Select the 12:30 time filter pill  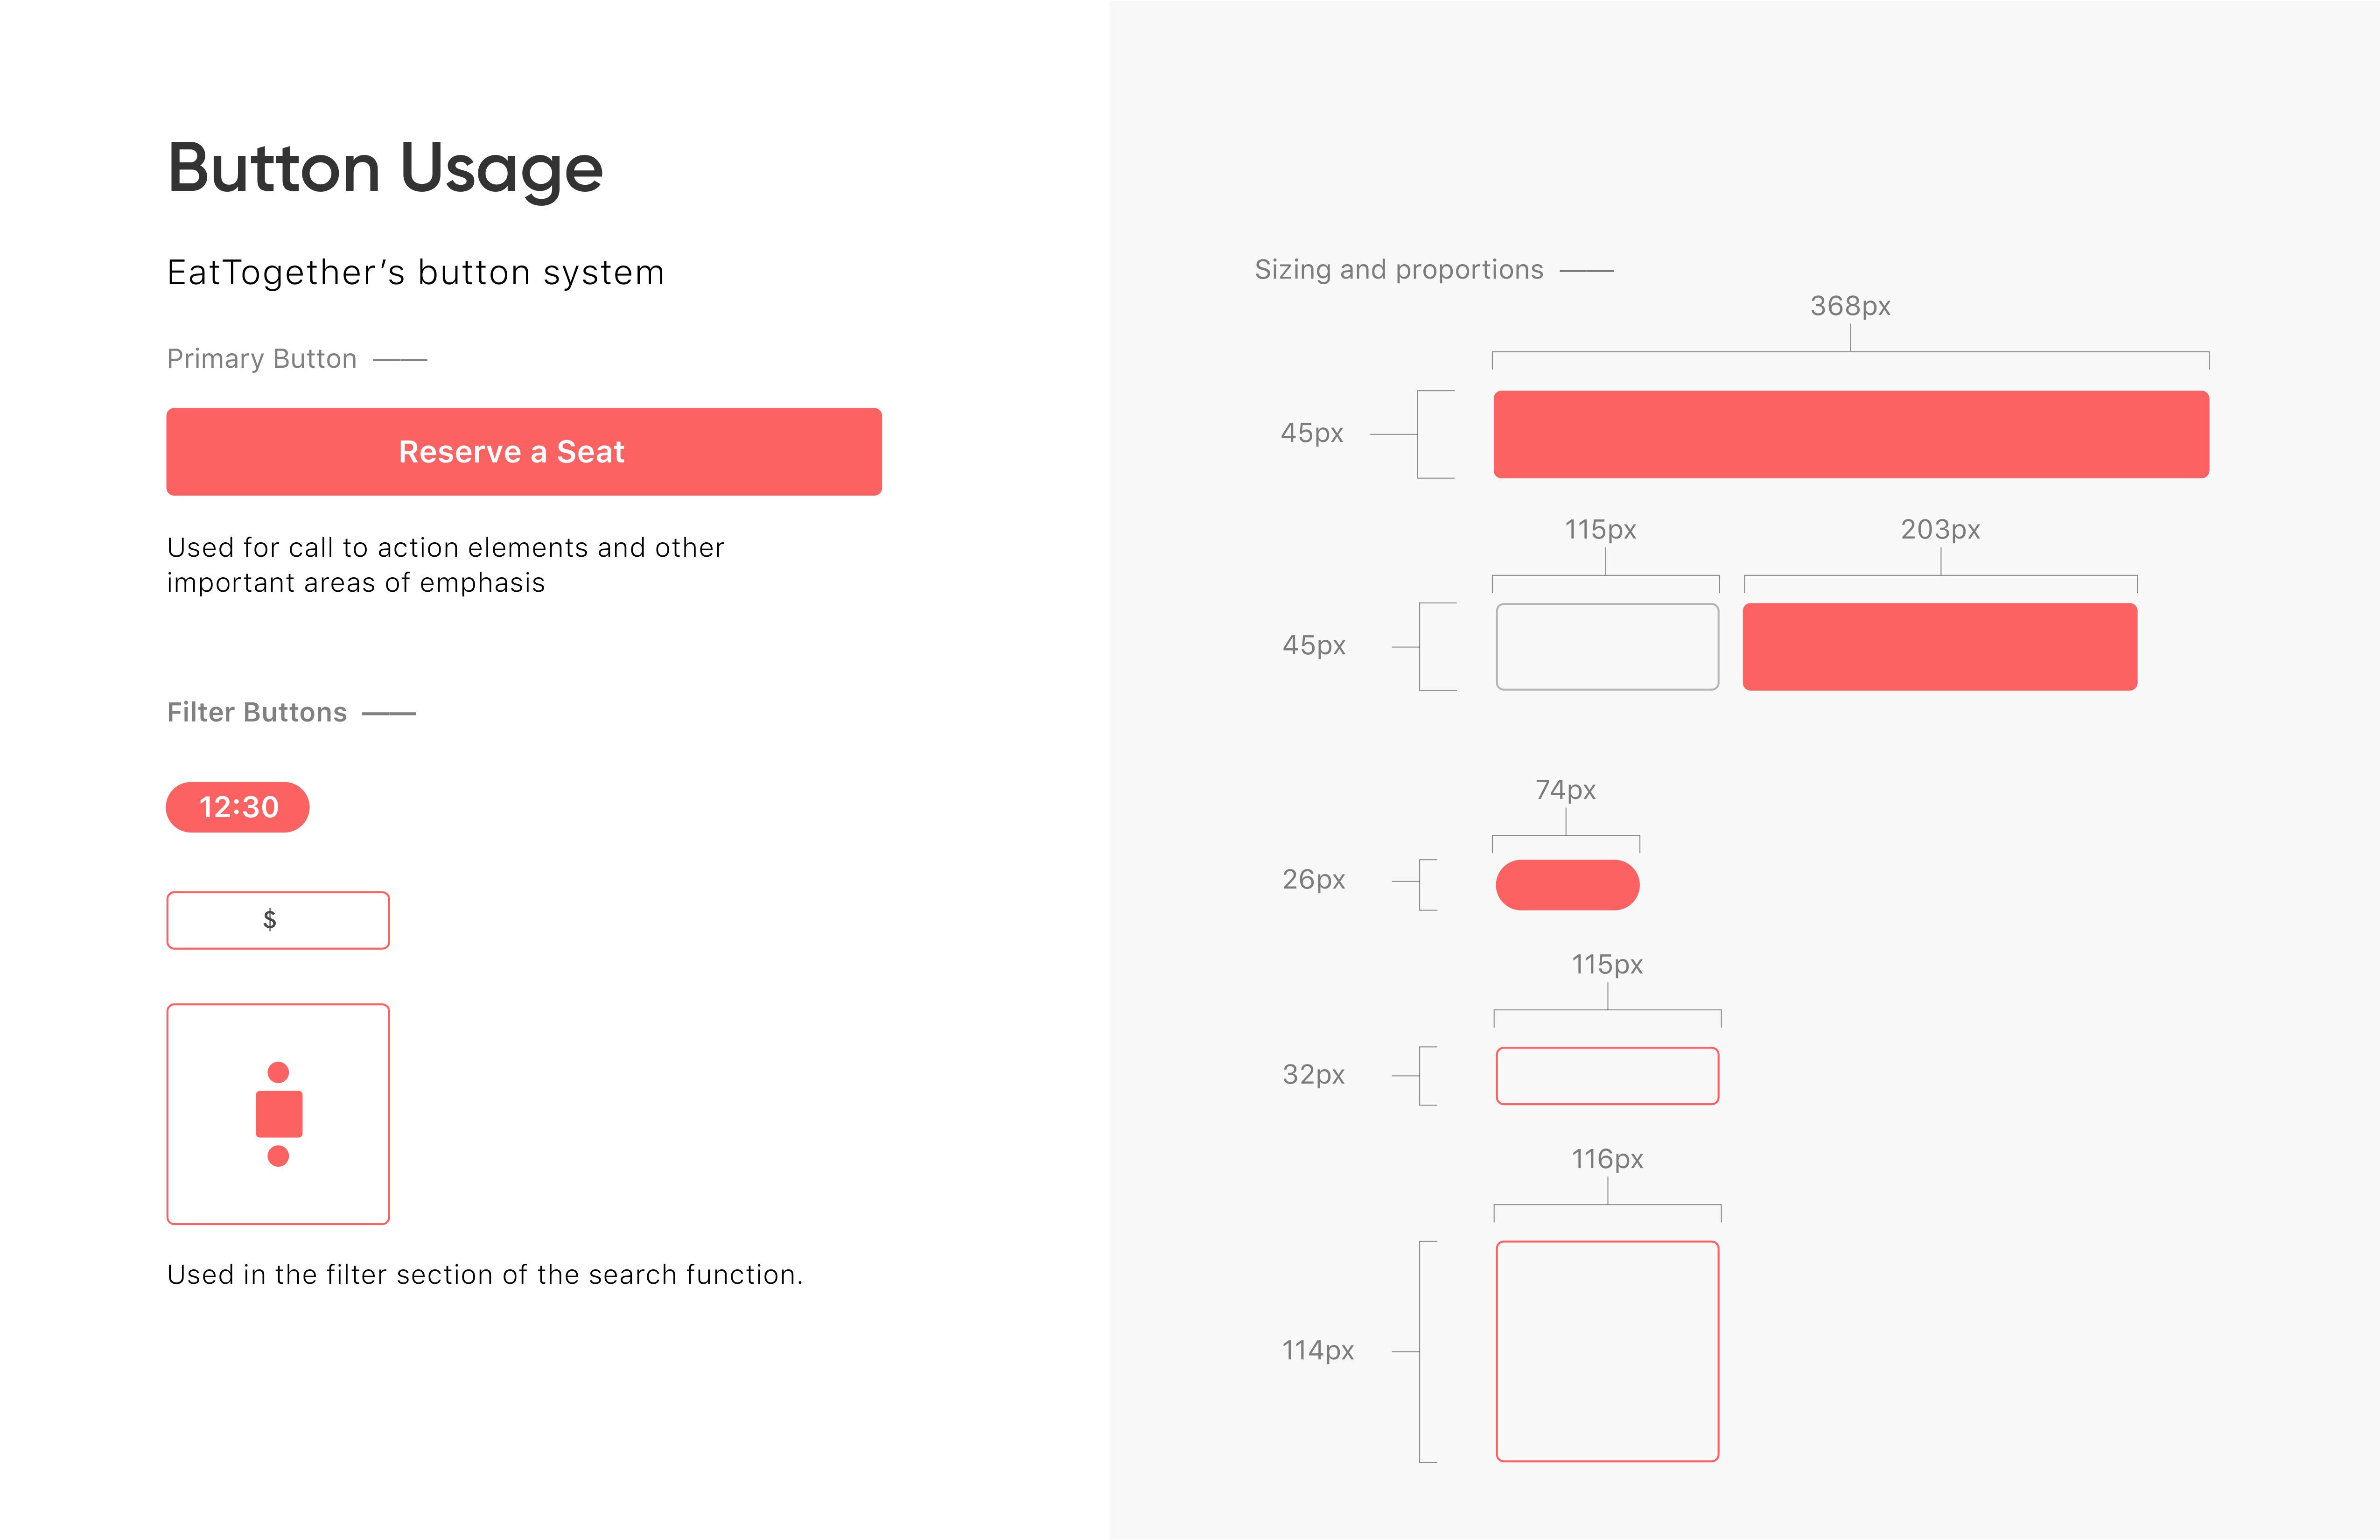click(238, 807)
